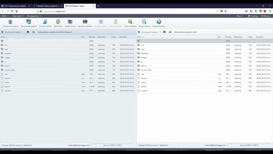Click browser home icon
This screenshot has height=154, width=273.
(17, 11)
